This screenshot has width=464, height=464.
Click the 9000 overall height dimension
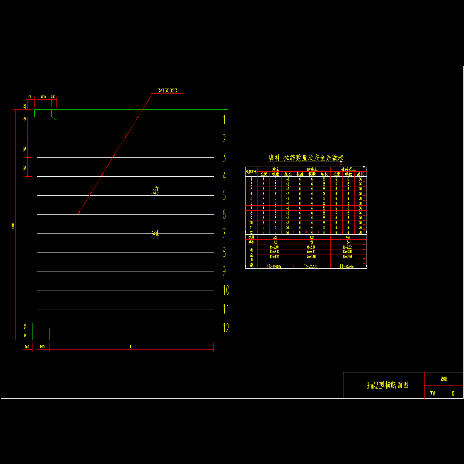[13, 225]
